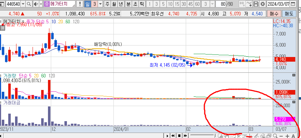Image resolution: width=301 pixels, height=138 pixels.
Task: Click the red 매수 buy button
Action: 274,14
